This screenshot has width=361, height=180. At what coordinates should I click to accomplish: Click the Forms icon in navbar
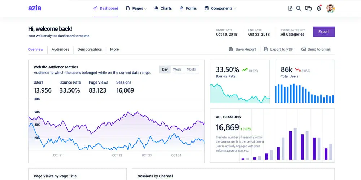tap(182, 8)
